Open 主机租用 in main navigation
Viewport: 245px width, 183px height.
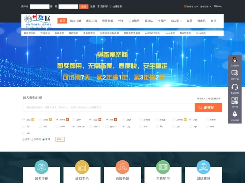[x=134, y=21]
